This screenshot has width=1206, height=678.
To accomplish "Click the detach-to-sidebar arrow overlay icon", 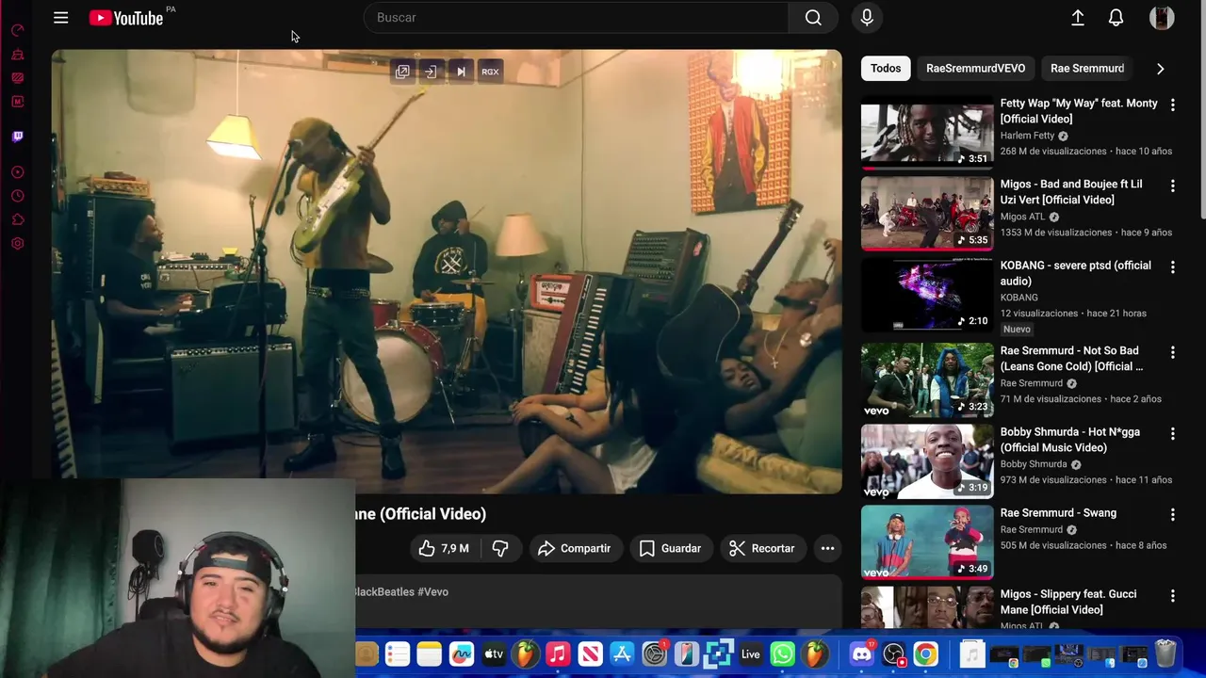I will pyautogui.click(x=431, y=72).
